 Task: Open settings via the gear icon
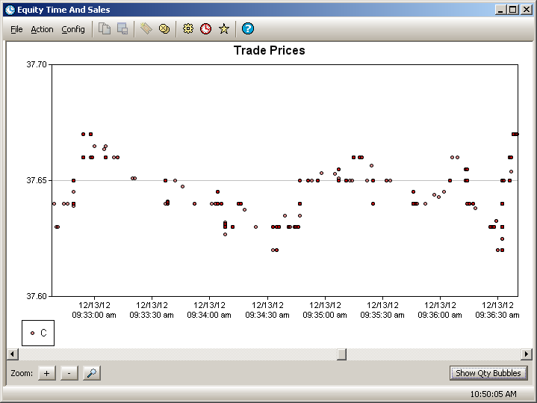(188, 28)
